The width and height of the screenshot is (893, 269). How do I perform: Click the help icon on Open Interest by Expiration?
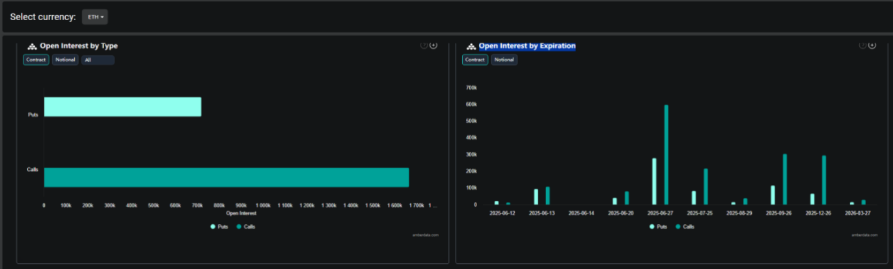click(x=863, y=45)
